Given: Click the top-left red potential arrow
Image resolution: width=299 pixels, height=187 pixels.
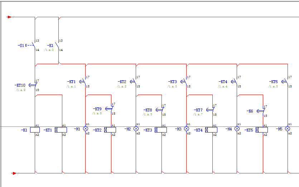Looking at the screenshot, I should (10, 17).
